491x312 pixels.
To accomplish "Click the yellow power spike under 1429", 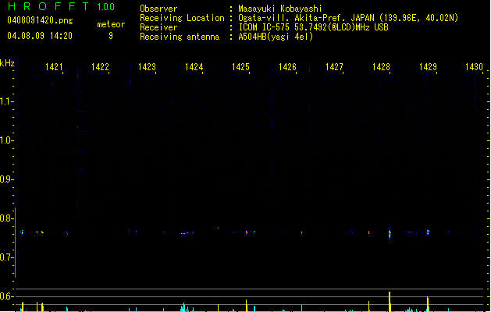I will click(x=428, y=304).
